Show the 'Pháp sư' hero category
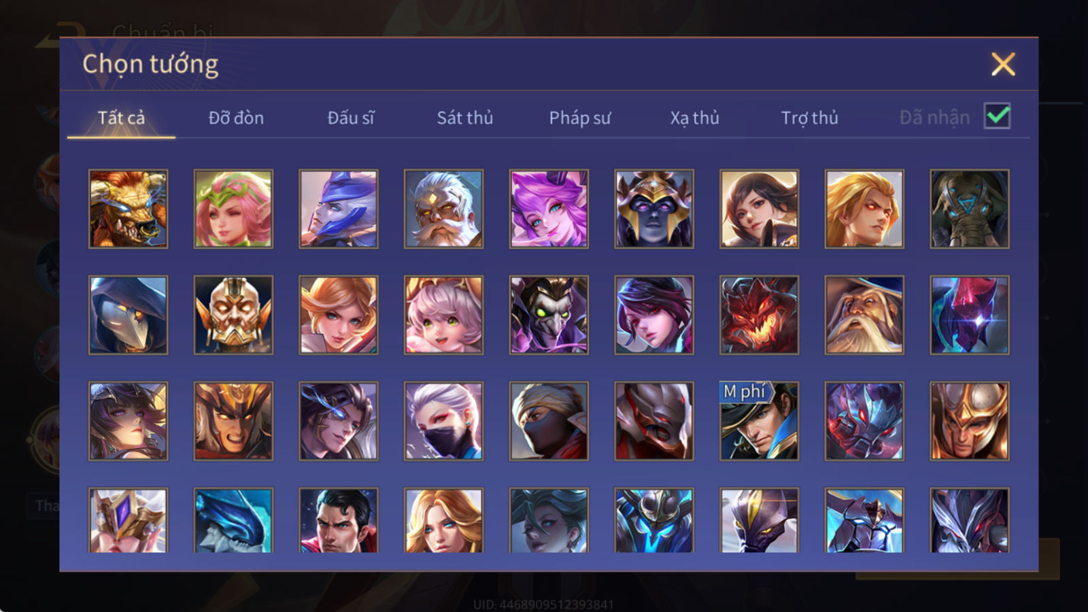 pyautogui.click(x=580, y=118)
